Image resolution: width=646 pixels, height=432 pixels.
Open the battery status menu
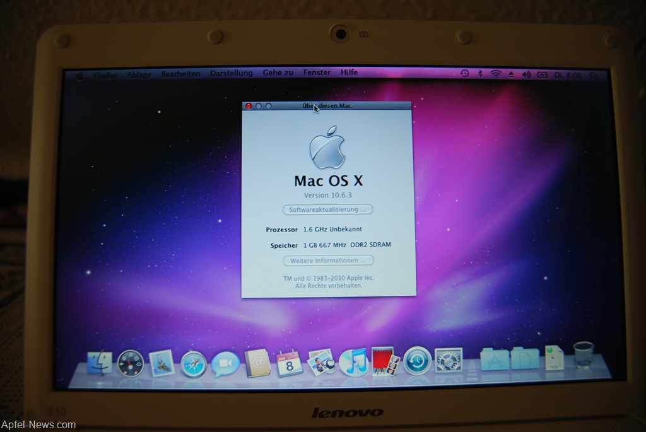[542, 75]
